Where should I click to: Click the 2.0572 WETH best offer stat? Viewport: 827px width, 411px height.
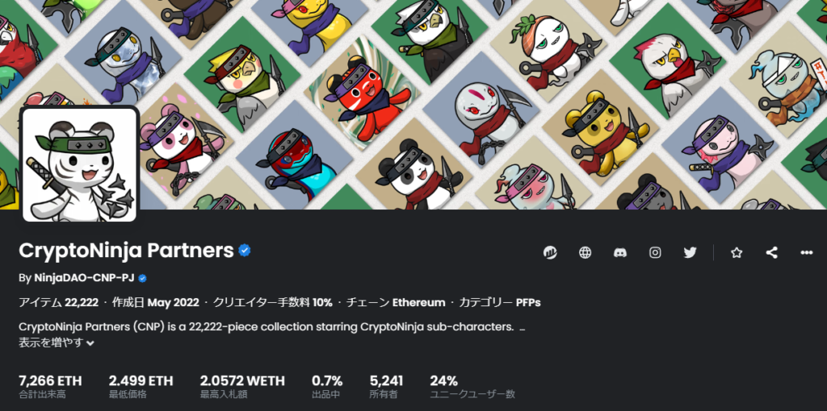(242, 387)
